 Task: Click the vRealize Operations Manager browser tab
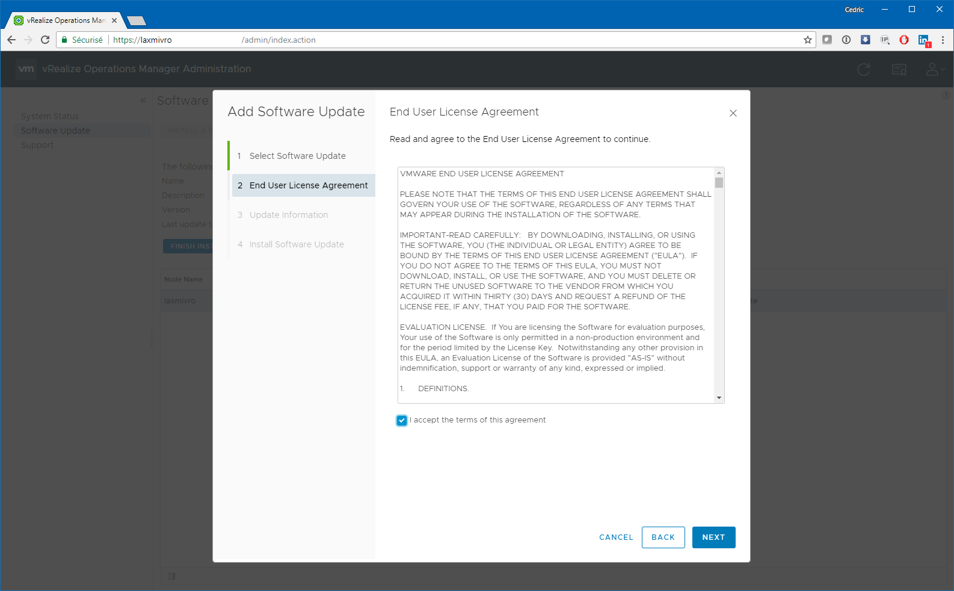click(66, 20)
